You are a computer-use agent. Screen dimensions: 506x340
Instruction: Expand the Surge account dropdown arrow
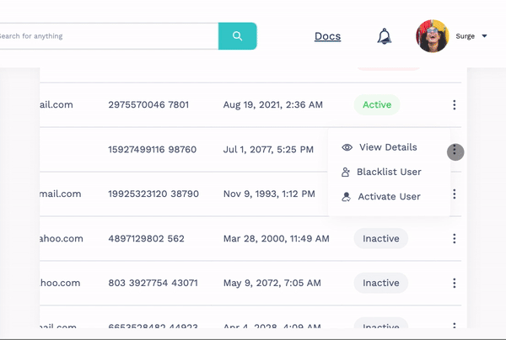tap(484, 36)
